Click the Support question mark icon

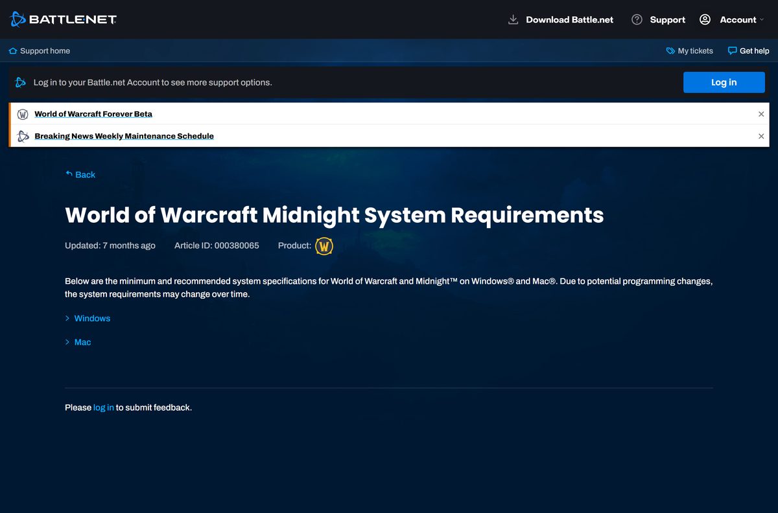click(x=637, y=19)
